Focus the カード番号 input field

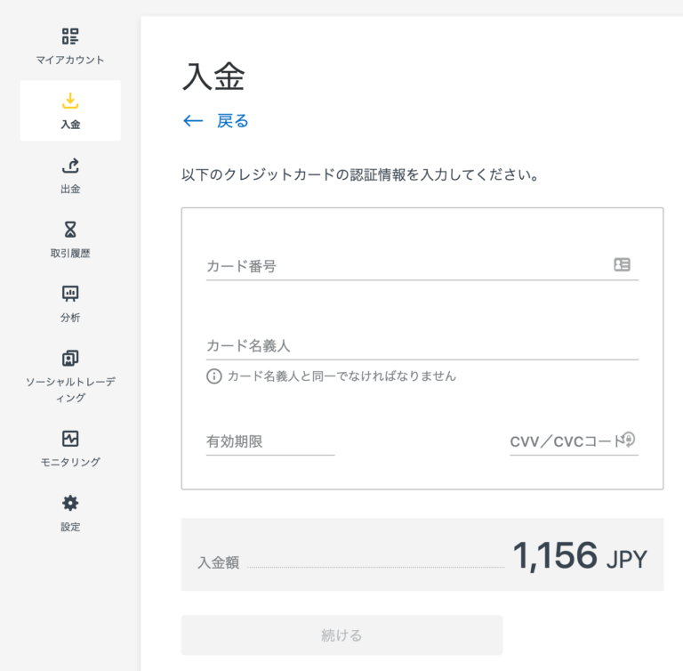[x=405, y=265]
